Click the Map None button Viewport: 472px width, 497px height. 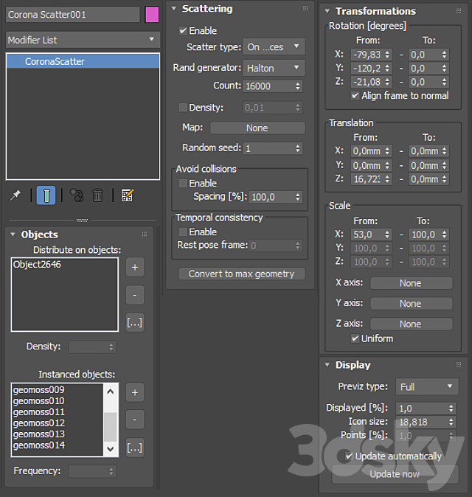coord(257,128)
